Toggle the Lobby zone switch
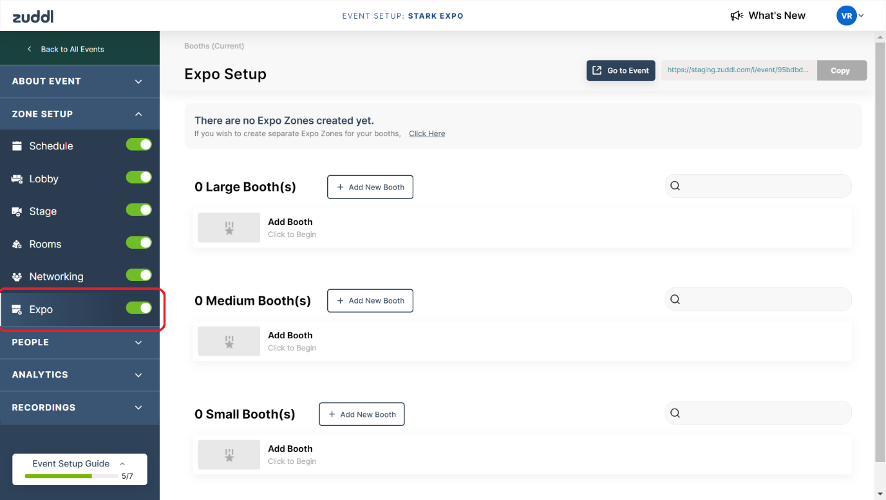This screenshot has height=500, width=886. coord(138,177)
